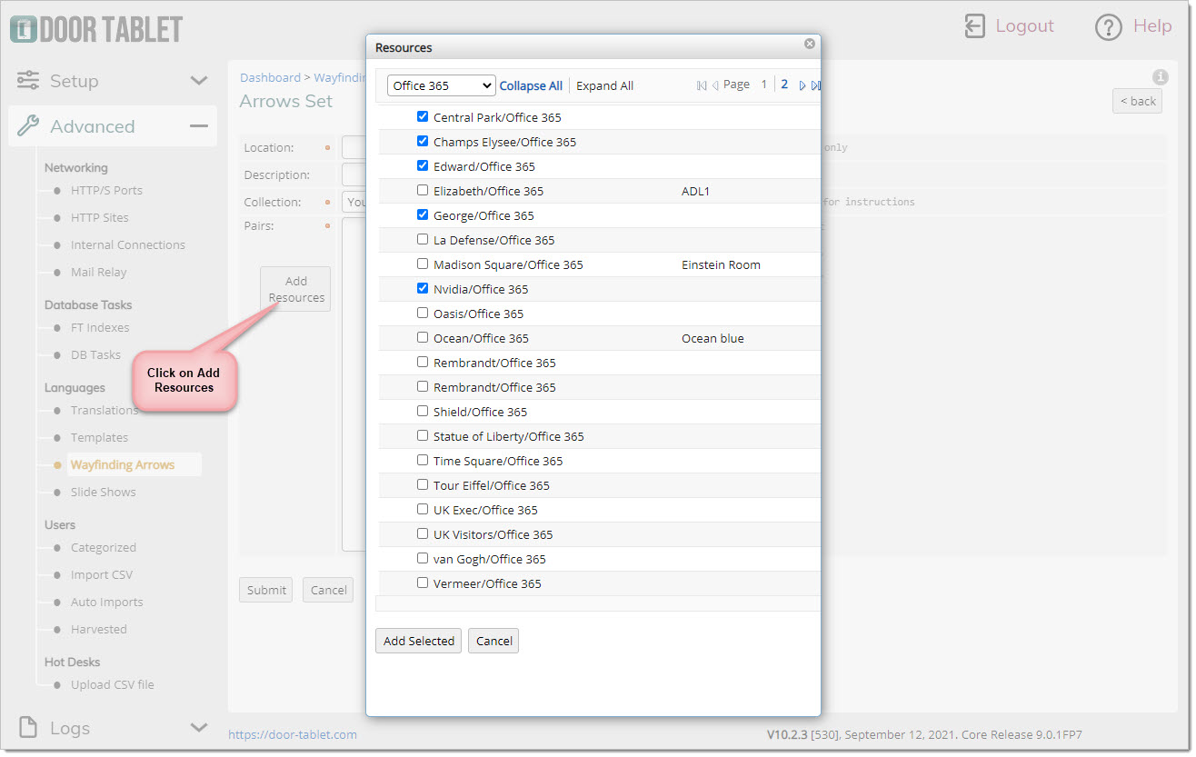Click the Logs document icon
1196x757 pixels.
click(28, 727)
